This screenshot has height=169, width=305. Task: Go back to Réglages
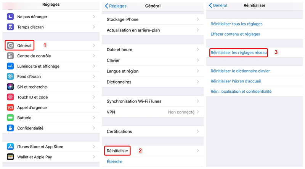(x=116, y=6)
